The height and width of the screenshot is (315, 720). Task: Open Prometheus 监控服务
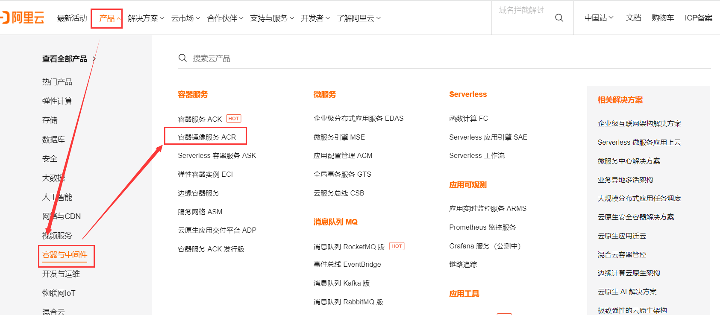click(482, 227)
